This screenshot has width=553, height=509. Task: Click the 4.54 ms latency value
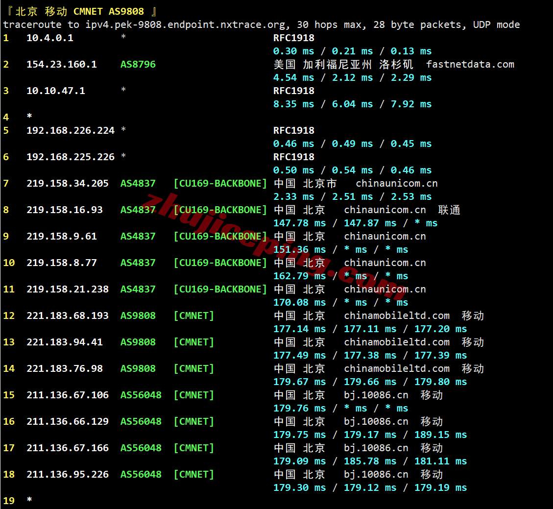pyautogui.click(x=294, y=77)
